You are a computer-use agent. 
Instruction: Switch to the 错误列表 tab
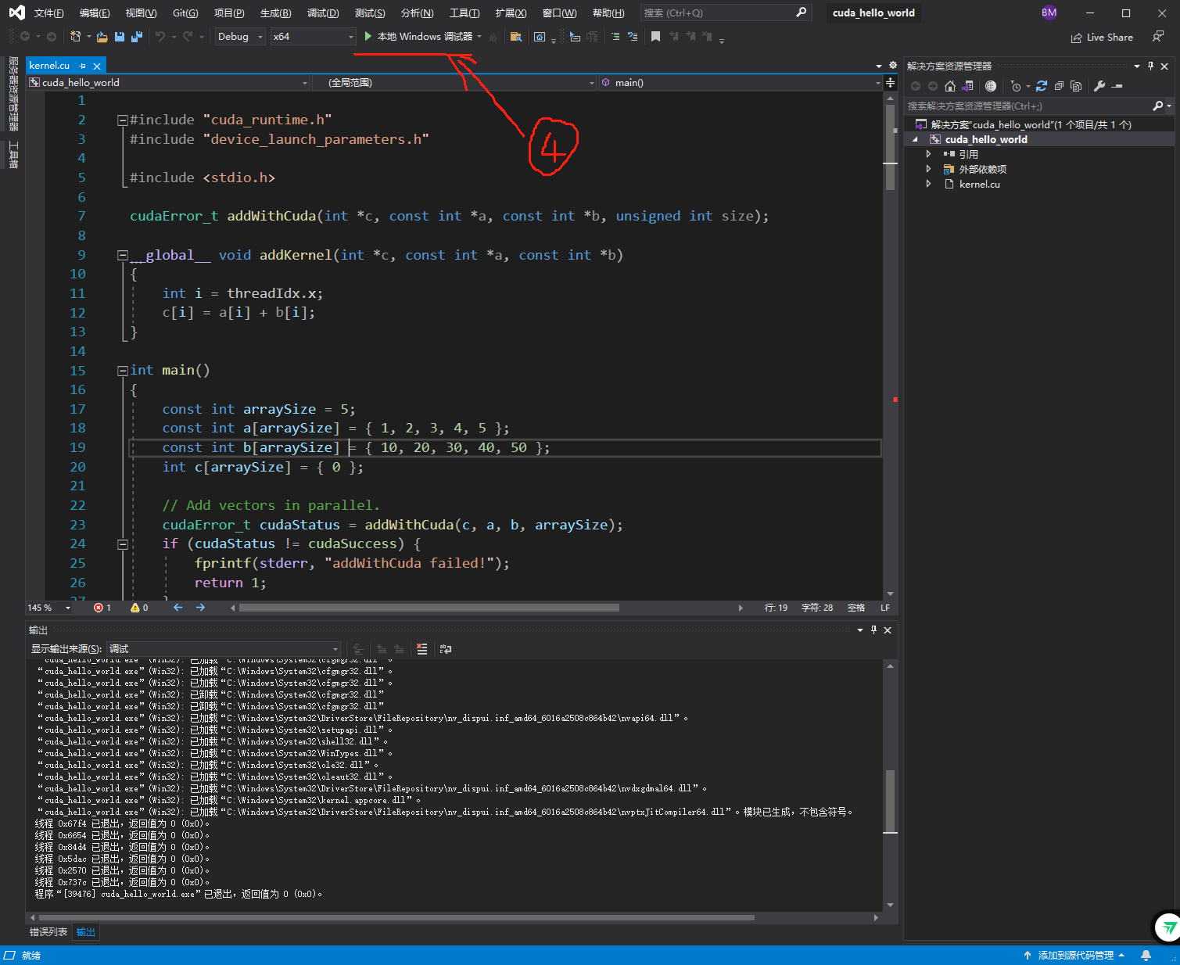tap(48, 932)
